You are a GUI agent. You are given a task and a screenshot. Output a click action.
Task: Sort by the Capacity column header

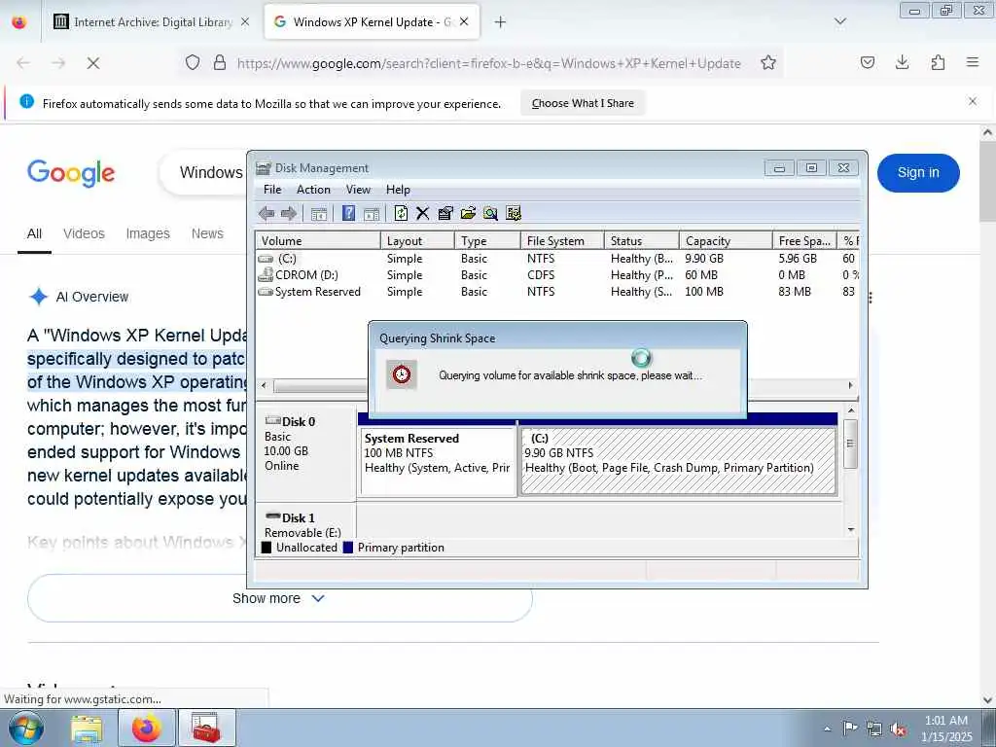coord(726,241)
